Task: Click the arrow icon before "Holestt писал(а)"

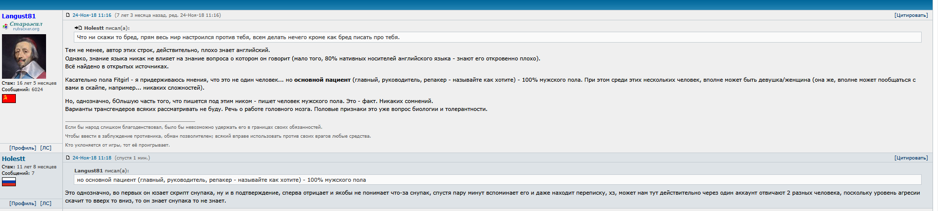Action: (x=78, y=28)
